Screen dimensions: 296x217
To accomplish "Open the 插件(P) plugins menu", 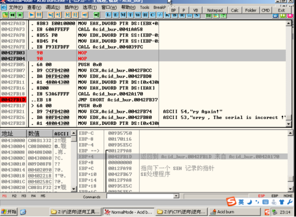I will coord(71,7).
